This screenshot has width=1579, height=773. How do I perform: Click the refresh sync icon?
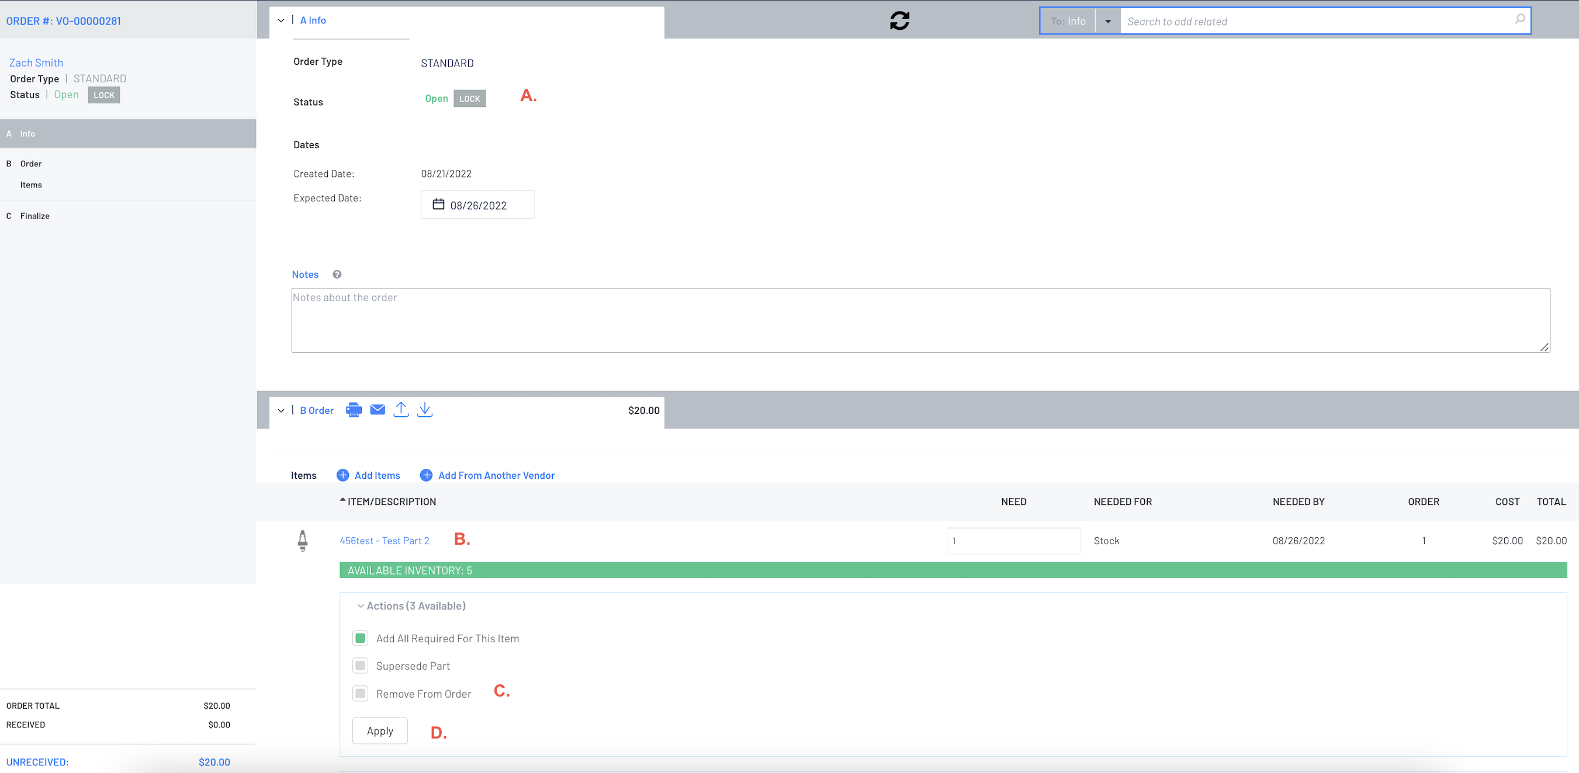point(899,21)
